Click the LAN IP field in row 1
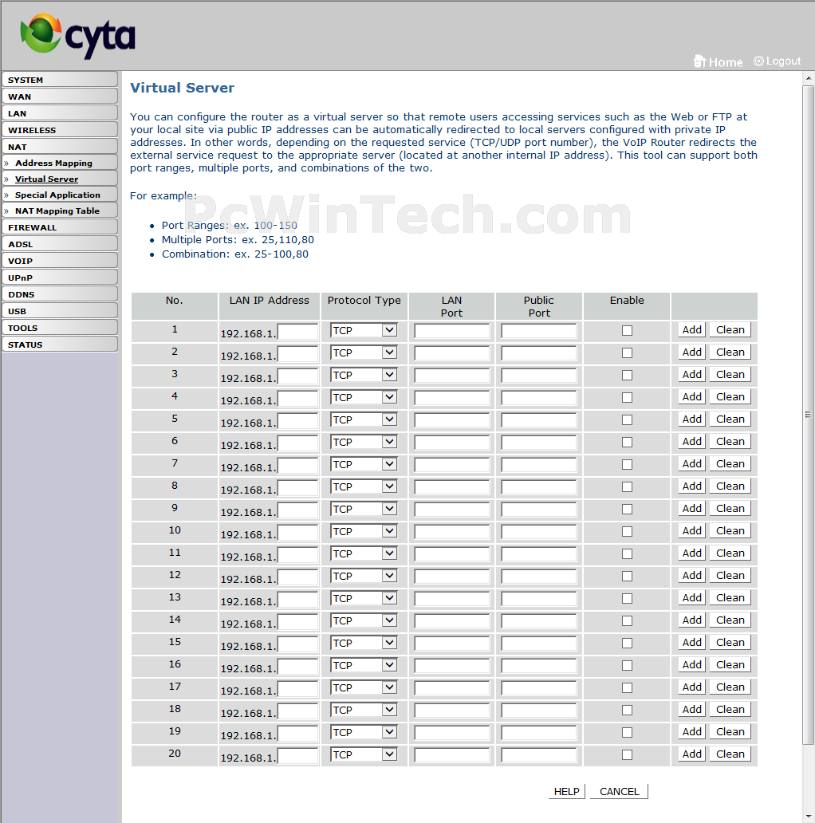 [x=297, y=333]
